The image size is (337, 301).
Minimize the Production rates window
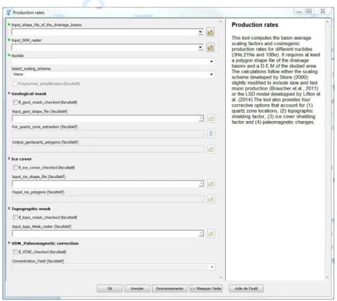pos(299,11)
